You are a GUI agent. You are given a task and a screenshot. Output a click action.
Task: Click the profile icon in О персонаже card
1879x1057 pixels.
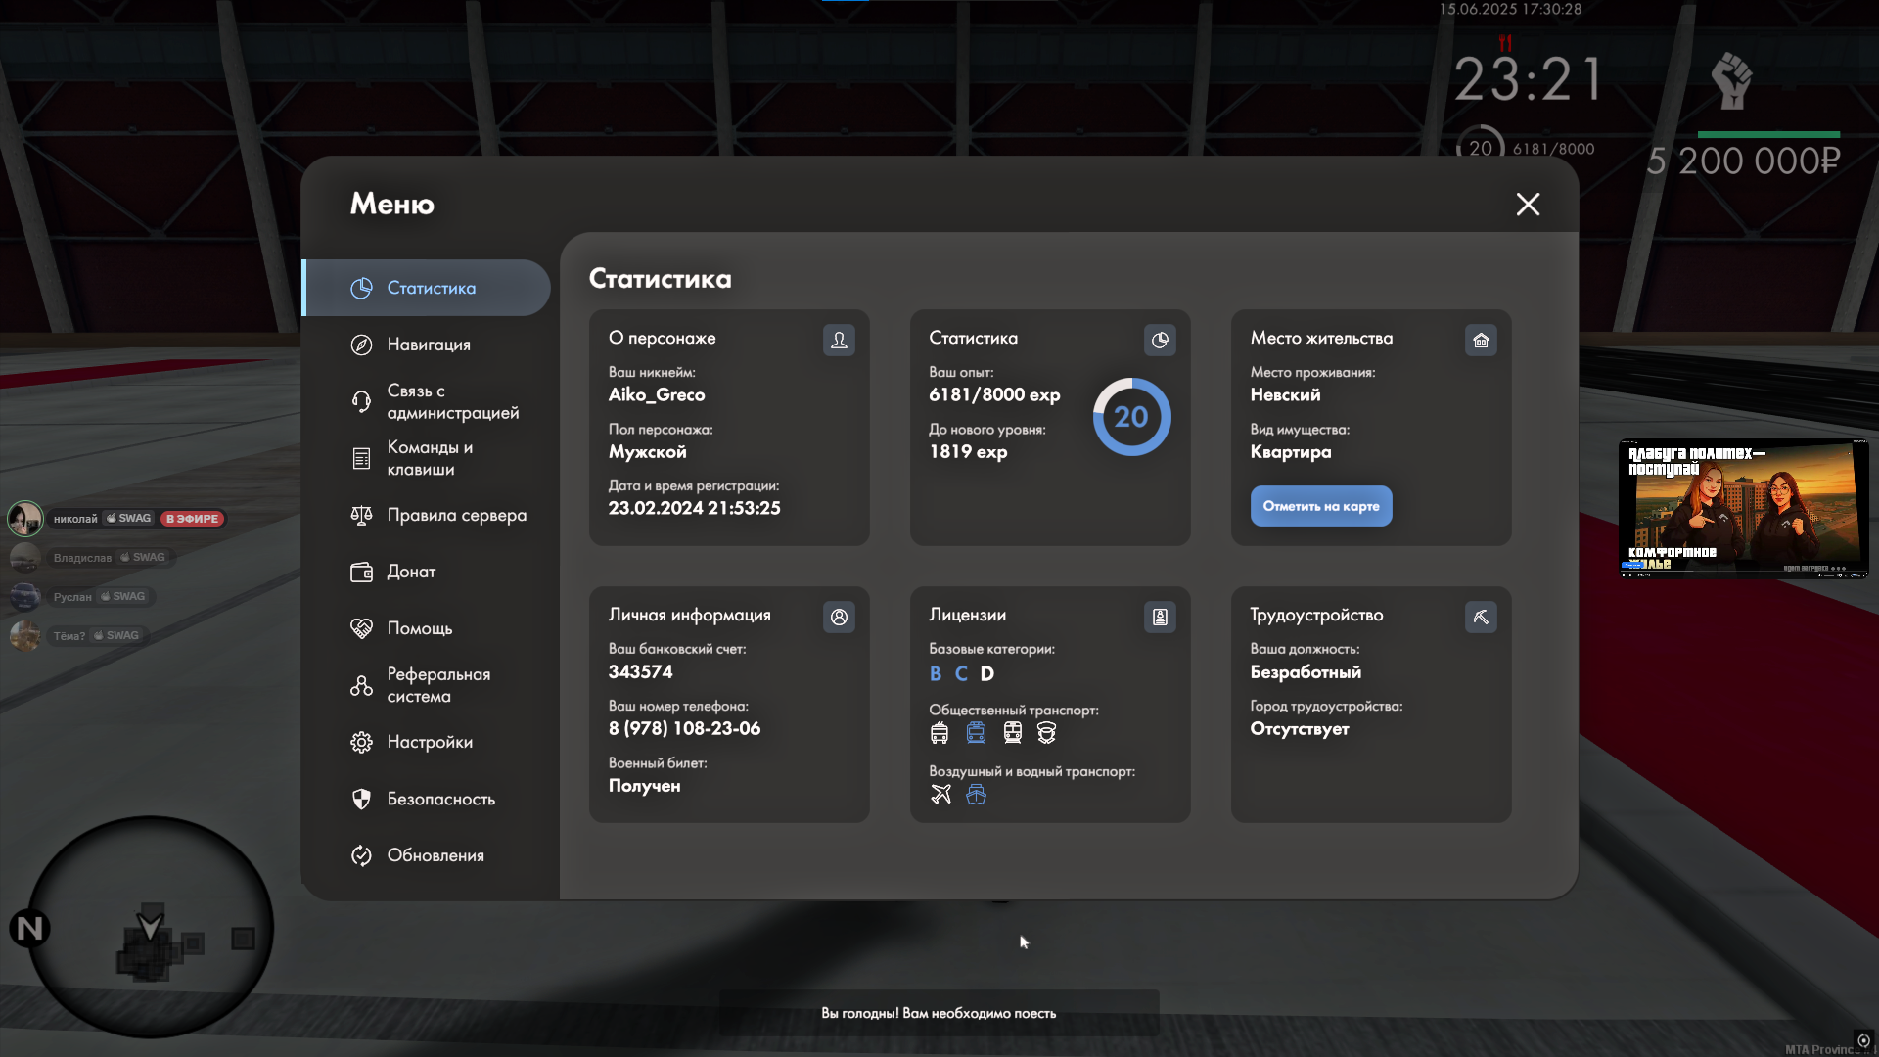pos(839,340)
